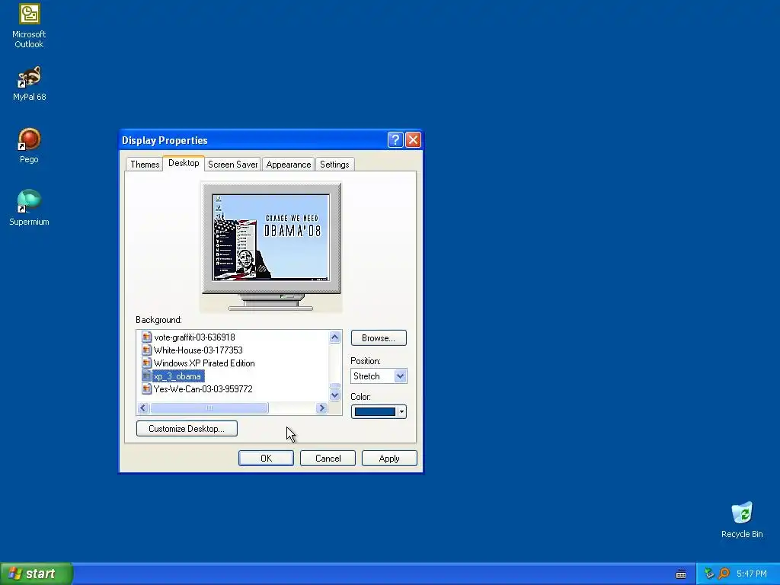
Task: Click the Windows XP Pirated Edition file icon
Action: tap(146, 363)
